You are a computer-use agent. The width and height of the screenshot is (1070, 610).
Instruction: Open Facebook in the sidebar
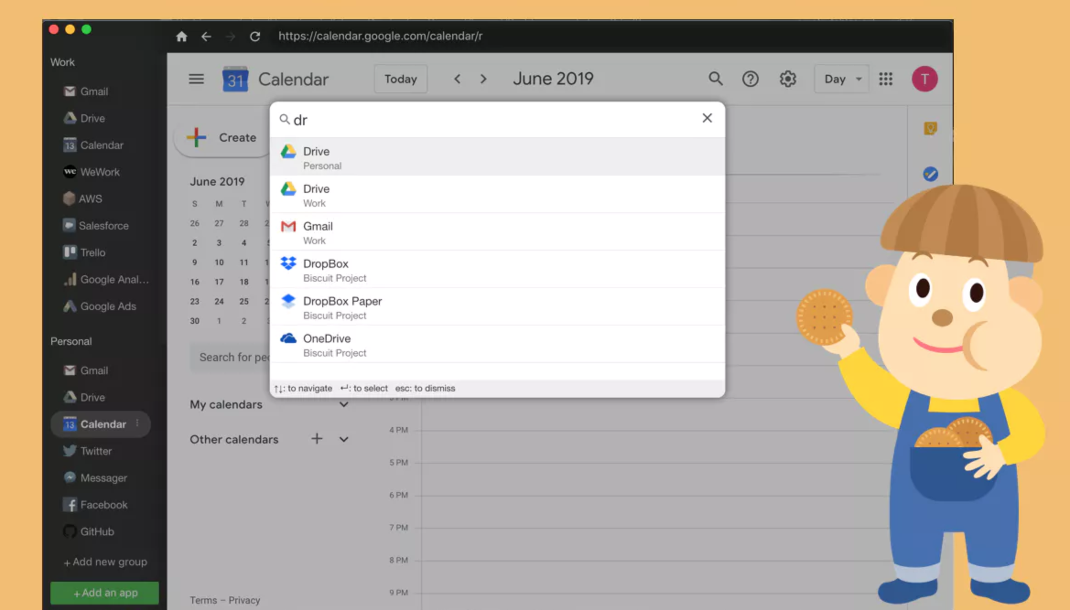pyautogui.click(x=95, y=505)
